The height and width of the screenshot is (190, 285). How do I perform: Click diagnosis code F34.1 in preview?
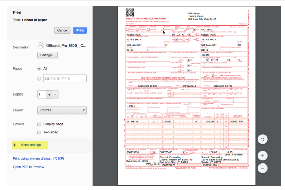point(132,106)
